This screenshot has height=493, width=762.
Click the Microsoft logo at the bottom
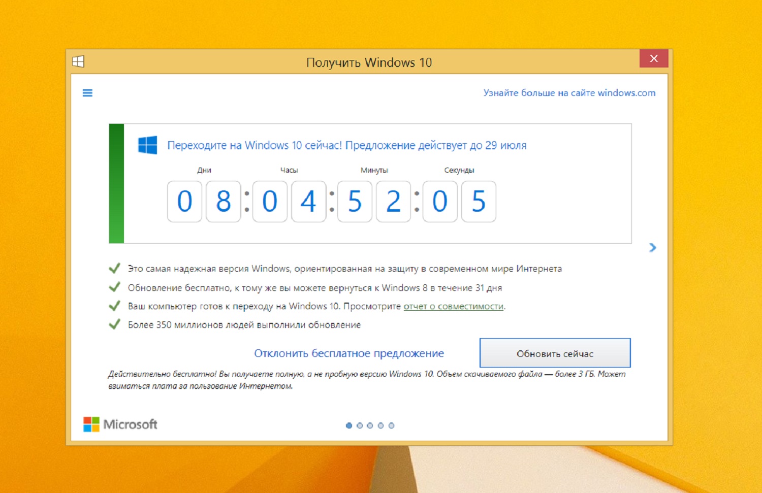point(91,424)
